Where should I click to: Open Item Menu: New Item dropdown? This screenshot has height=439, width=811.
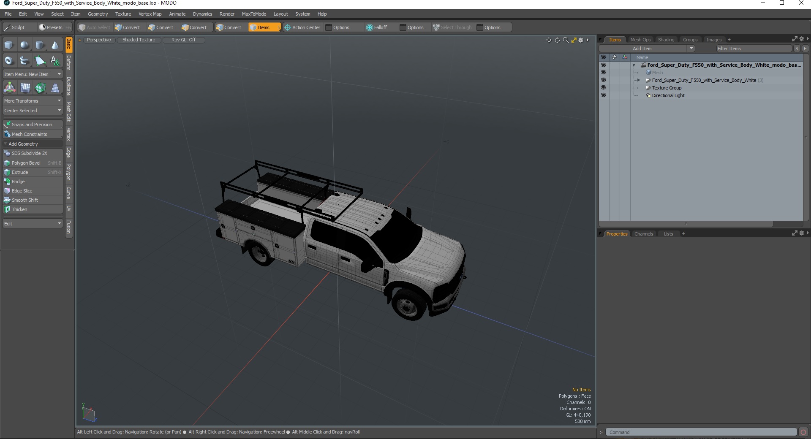[33, 74]
